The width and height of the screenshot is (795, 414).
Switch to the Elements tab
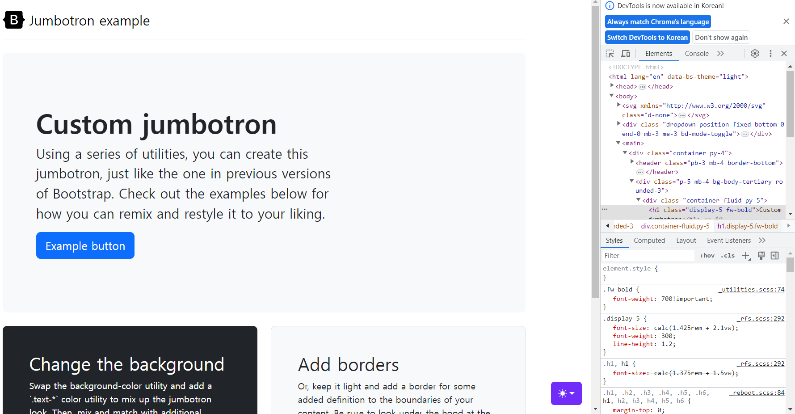point(658,54)
